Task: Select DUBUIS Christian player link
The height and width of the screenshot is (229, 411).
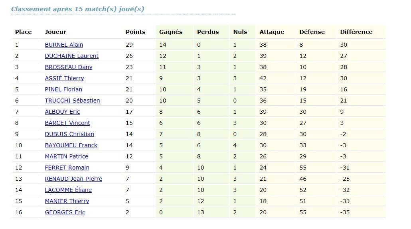Action: click(x=69, y=134)
